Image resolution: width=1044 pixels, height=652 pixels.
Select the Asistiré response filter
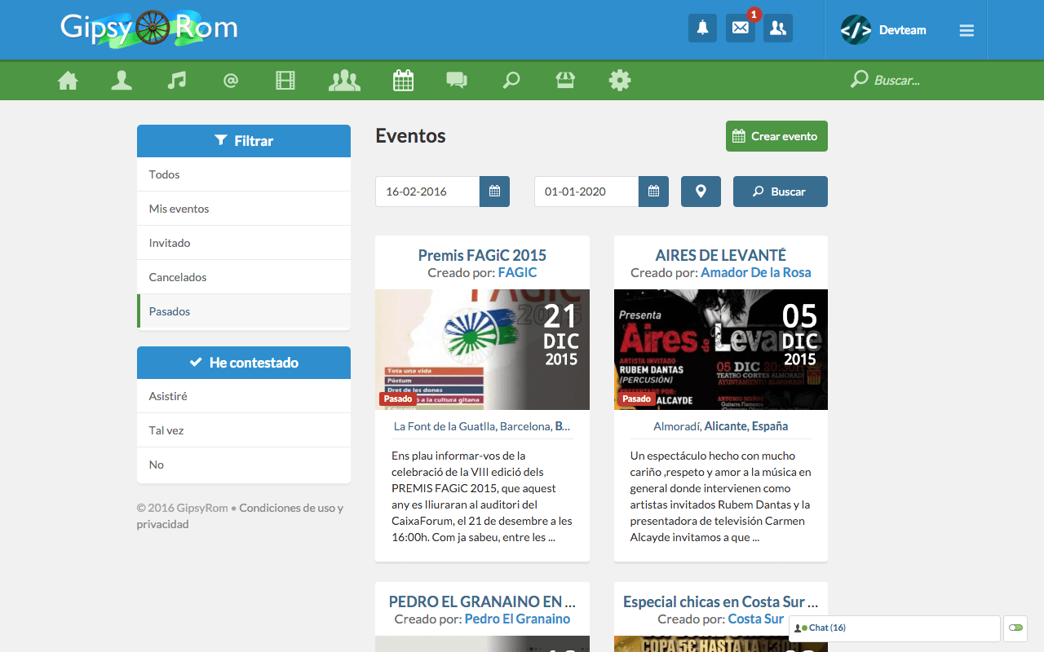243,395
